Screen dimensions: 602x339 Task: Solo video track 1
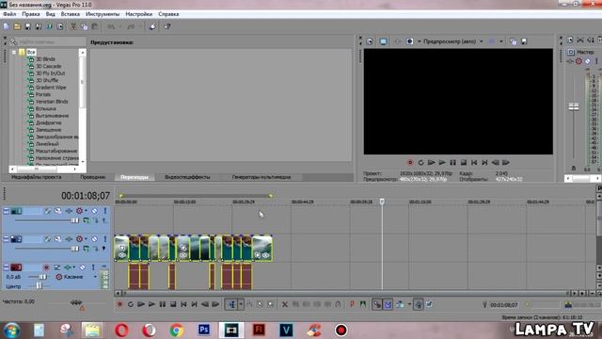click(x=105, y=211)
